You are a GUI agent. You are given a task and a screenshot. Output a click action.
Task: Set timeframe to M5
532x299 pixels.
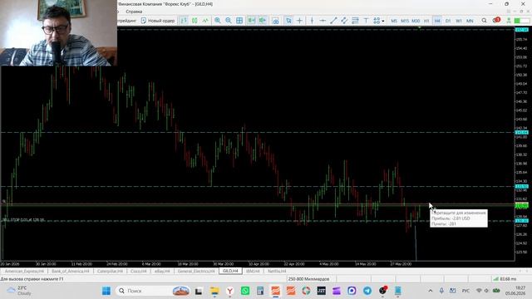coord(394,21)
